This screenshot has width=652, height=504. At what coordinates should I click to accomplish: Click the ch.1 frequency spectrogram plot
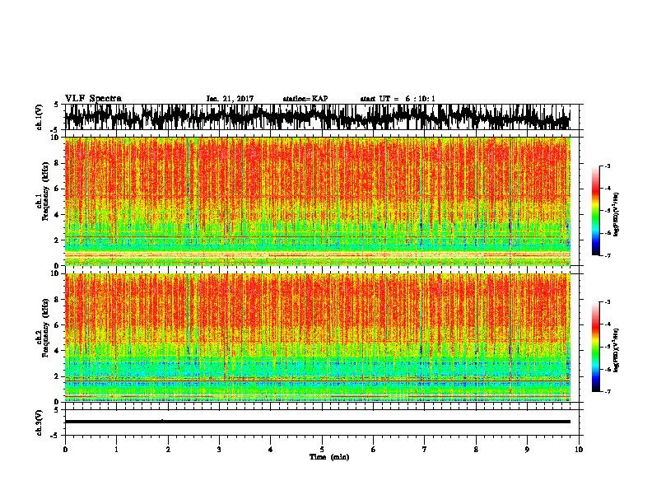(x=318, y=201)
